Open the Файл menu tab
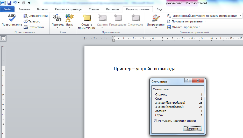243x138 pixels. pos(7,9)
